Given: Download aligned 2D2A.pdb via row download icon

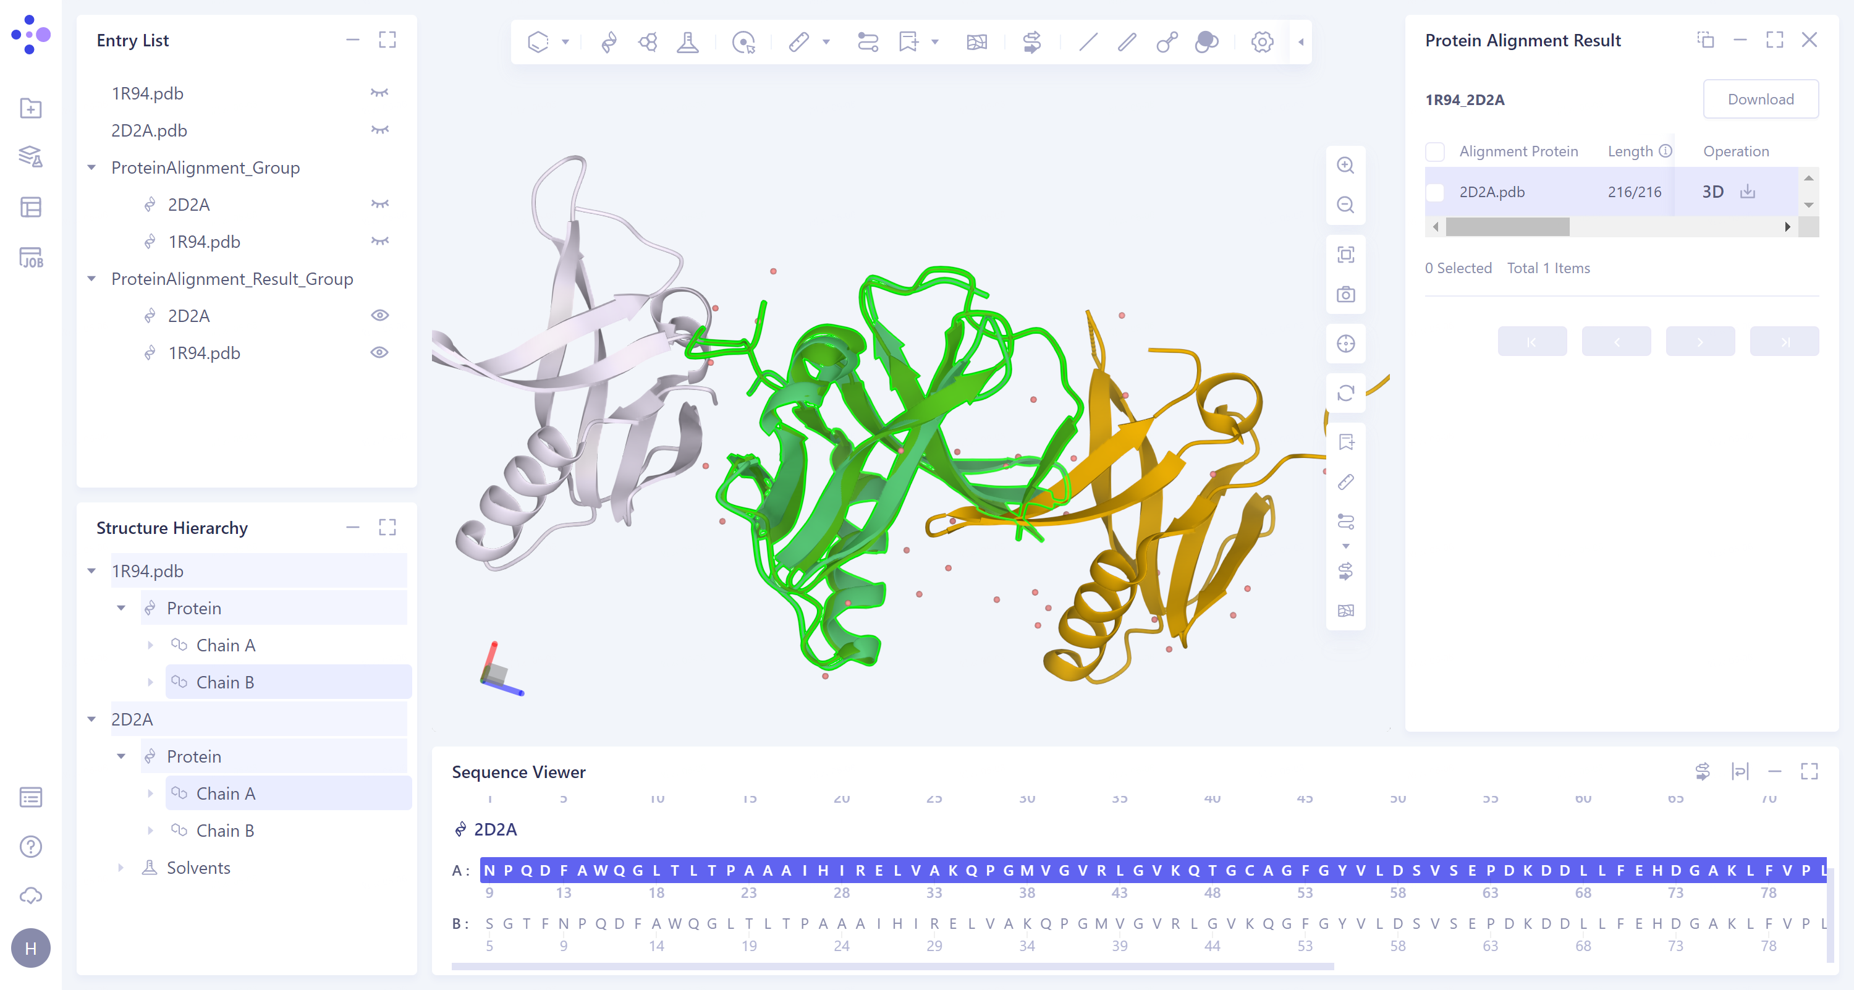Looking at the screenshot, I should 1748,192.
